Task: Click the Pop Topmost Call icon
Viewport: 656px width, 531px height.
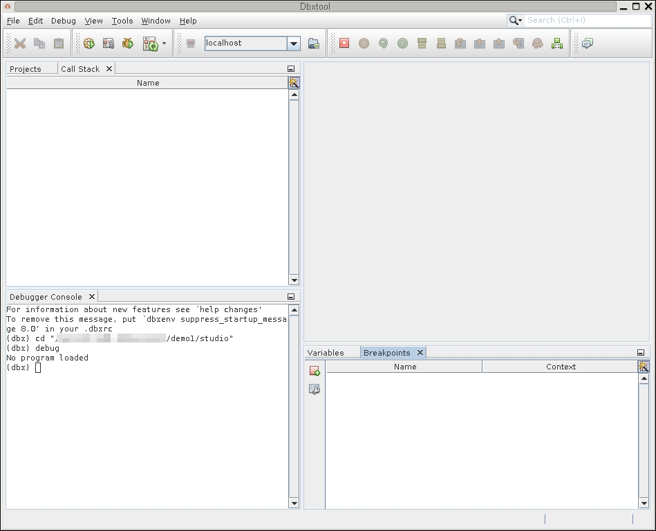Action: pyautogui.click(x=538, y=43)
